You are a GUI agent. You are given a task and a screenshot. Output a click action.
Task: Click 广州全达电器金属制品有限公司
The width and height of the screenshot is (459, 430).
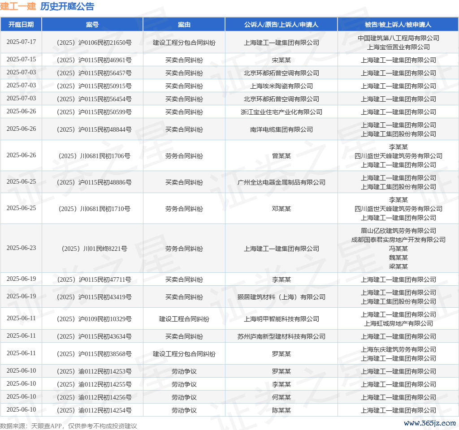(x=281, y=182)
